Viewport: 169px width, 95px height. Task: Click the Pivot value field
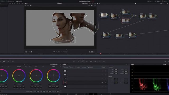[x=38, y=91]
